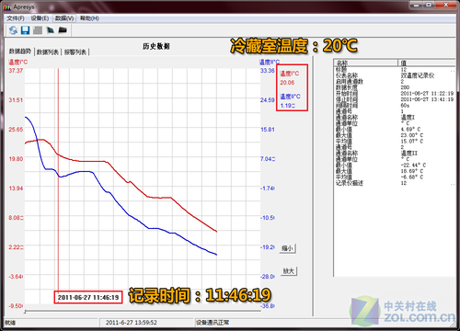
Task: Click the dark teal device toolbar icon
Action: [x=51, y=30]
